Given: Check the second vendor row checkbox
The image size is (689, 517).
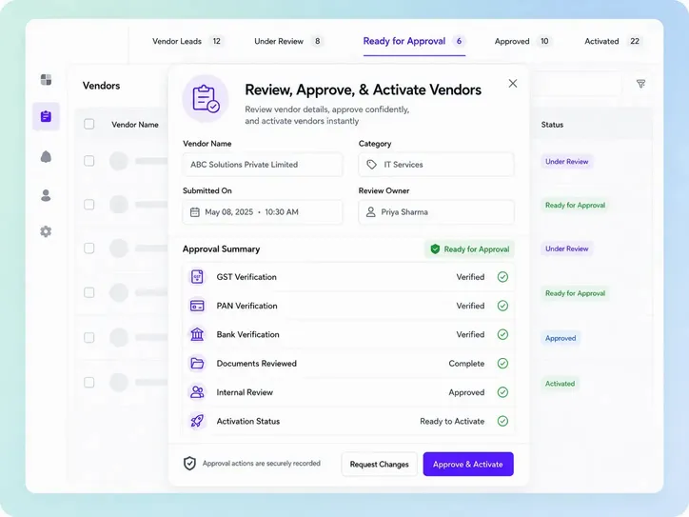Looking at the screenshot, I should point(89,205).
